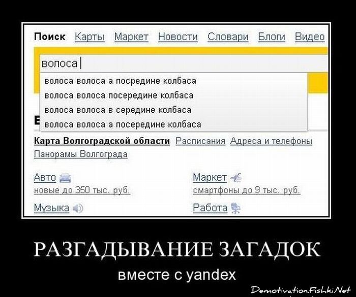Screen dimensions: 356x297
Task: Select suggestion 'волоса волоса а посредине колбаса'
Action: tap(120, 81)
